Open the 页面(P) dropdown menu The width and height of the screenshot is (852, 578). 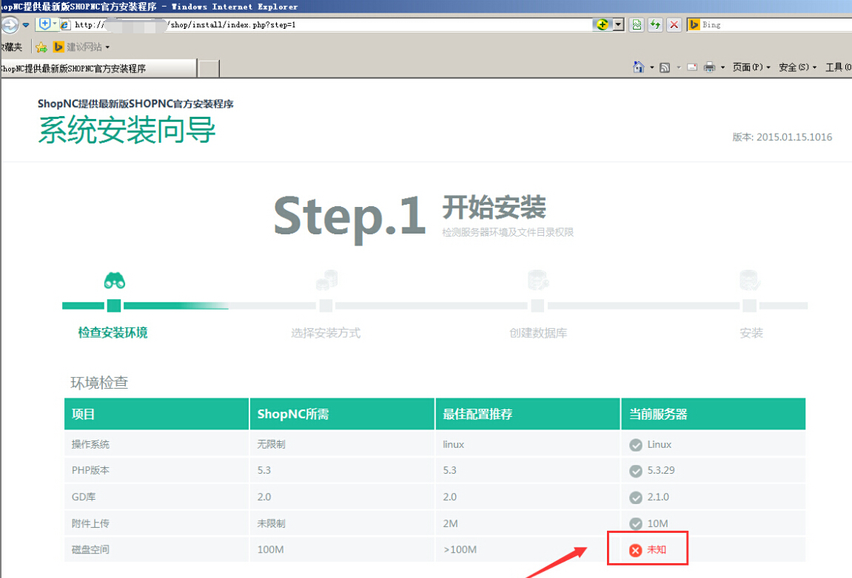751,67
